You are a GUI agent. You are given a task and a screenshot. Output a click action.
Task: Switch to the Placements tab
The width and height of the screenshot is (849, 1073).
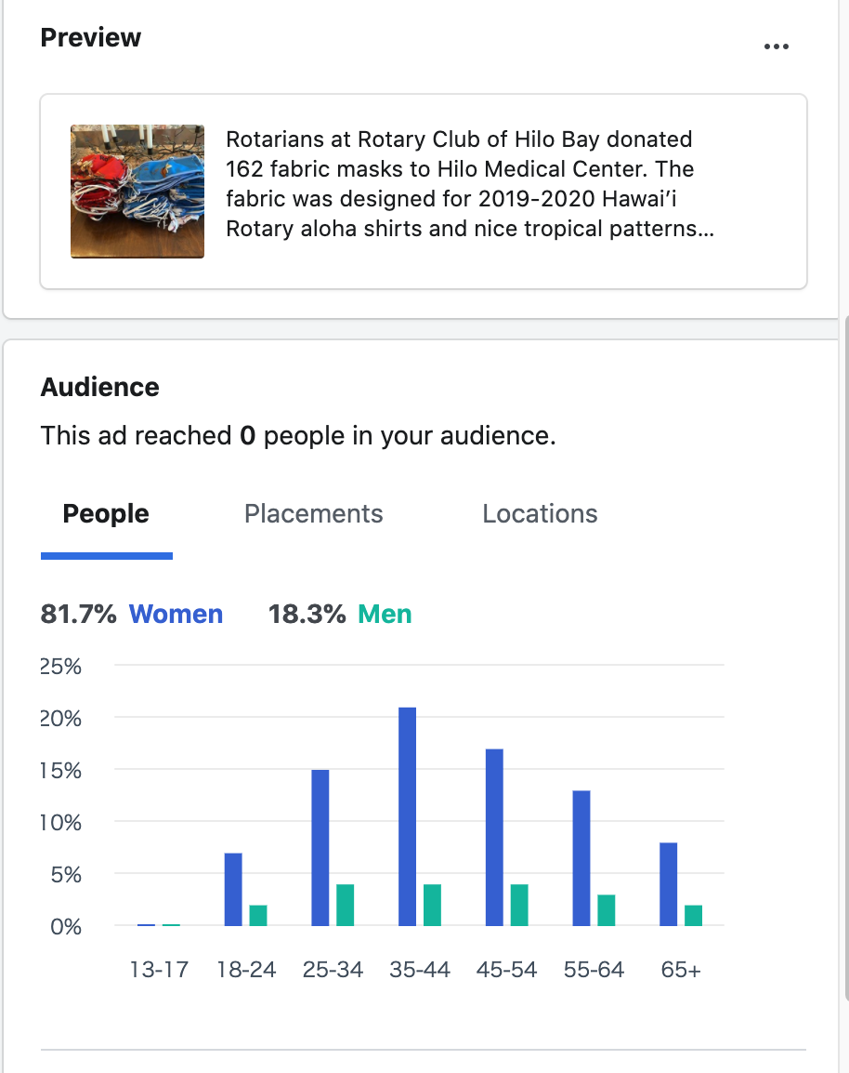tap(313, 514)
